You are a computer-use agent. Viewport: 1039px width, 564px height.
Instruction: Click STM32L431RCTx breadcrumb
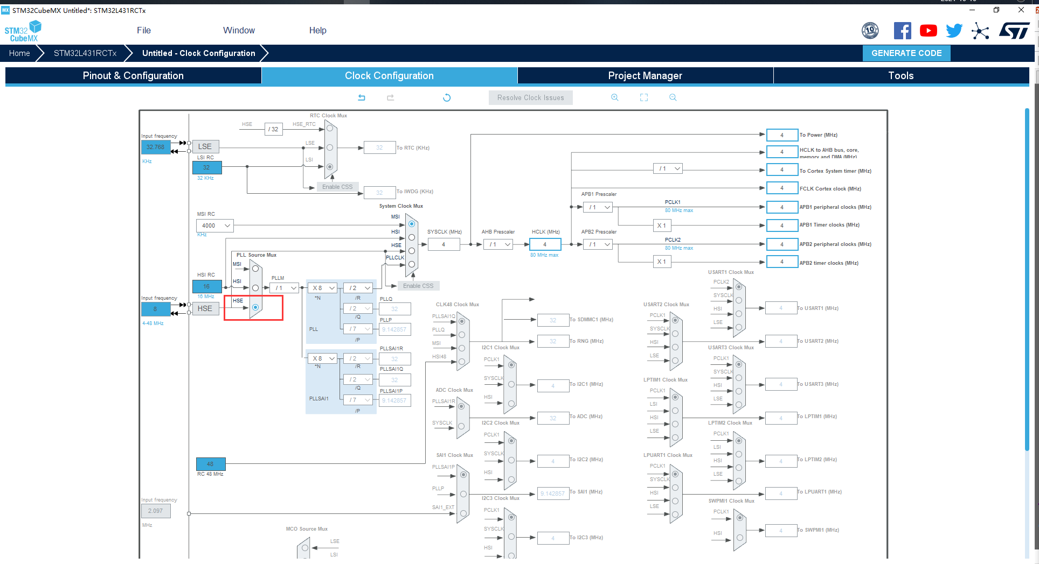(x=85, y=53)
